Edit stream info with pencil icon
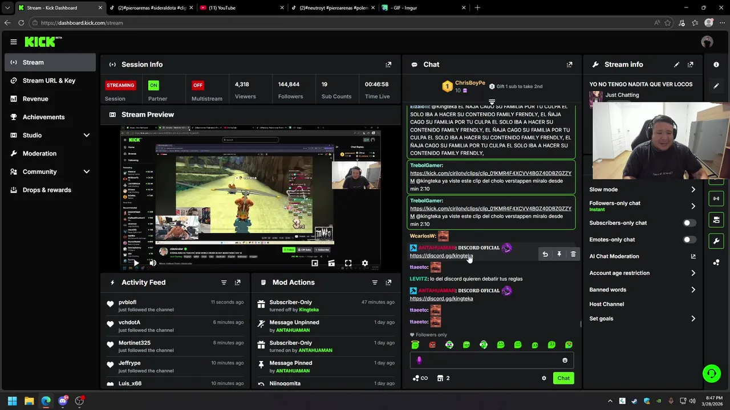730x410 pixels. pyautogui.click(x=676, y=64)
